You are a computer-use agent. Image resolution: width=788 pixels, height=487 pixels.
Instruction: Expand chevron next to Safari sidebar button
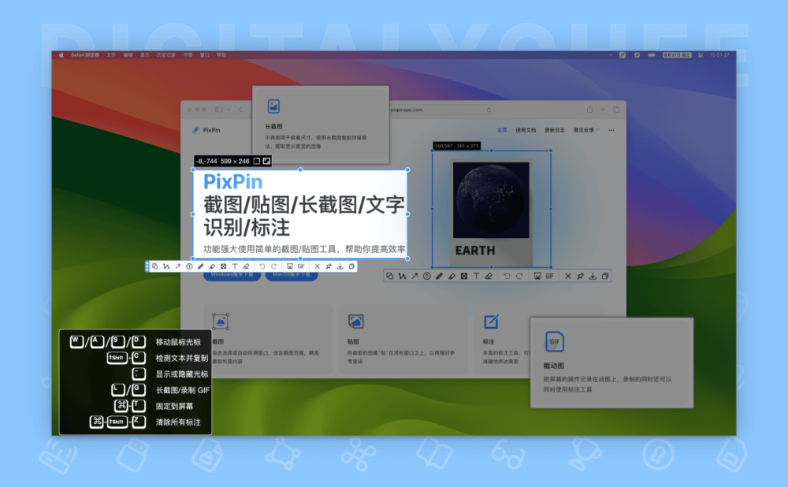pos(229,110)
